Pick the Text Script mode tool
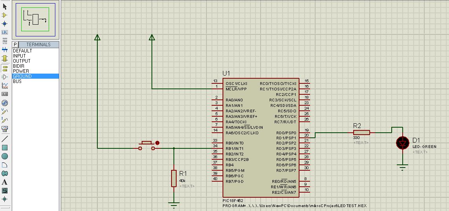The height and width of the screenshot is (211, 449). click(5, 41)
